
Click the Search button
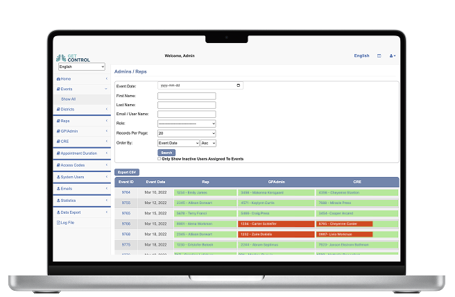[x=166, y=152]
